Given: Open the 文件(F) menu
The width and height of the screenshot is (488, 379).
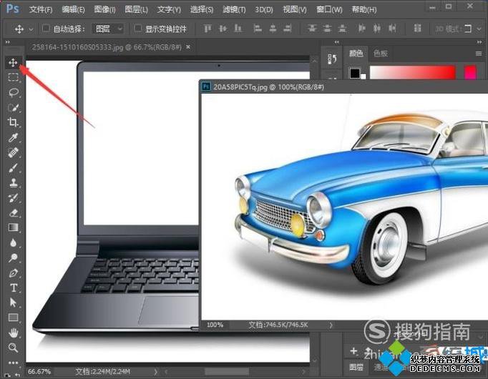Looking at the screenshot, I should [41, 9].
